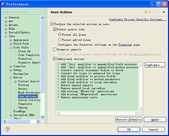Open the Formatter page link

[125, 44]
